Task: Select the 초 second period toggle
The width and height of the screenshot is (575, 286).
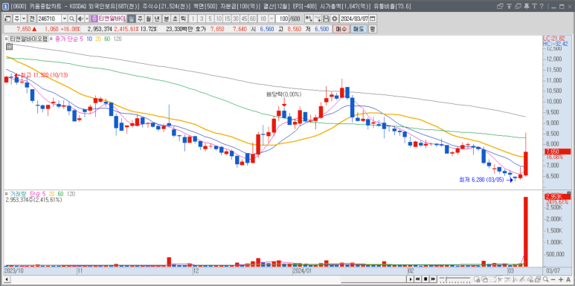Action: 175,19
